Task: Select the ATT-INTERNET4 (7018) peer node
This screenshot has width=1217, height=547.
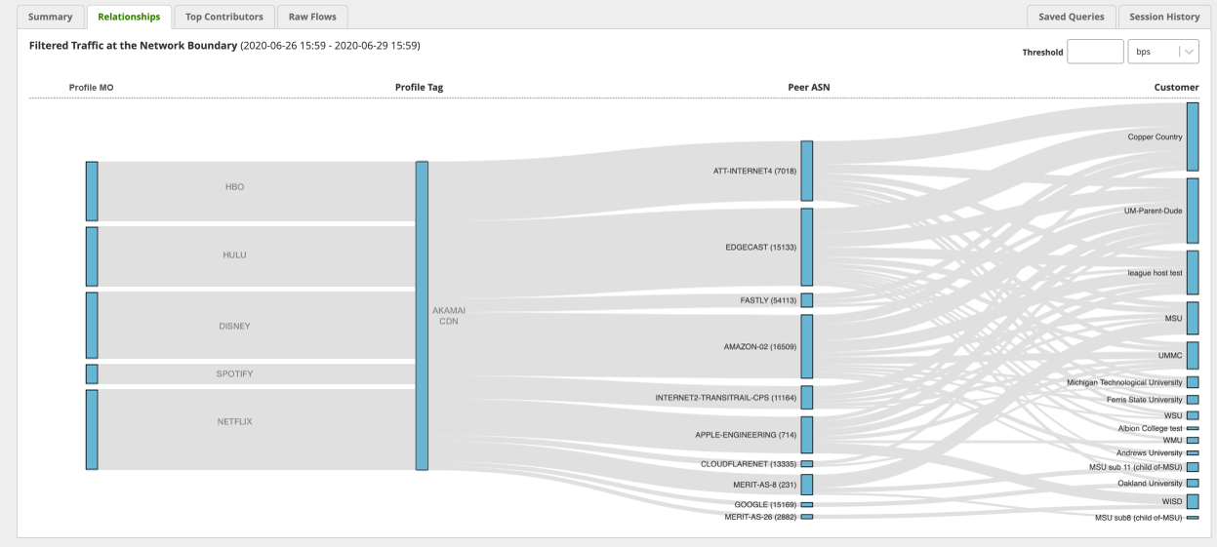Action: (807, 171)
